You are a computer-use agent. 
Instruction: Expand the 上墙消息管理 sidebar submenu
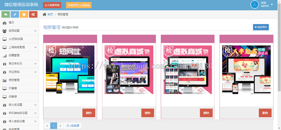pos(19,47)
